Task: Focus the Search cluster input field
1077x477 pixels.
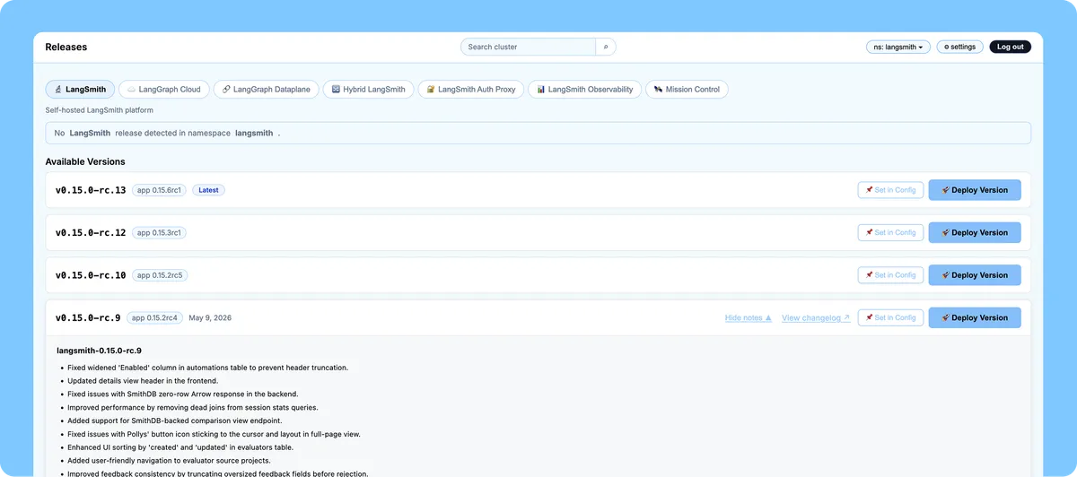Action: pos(529,47)
